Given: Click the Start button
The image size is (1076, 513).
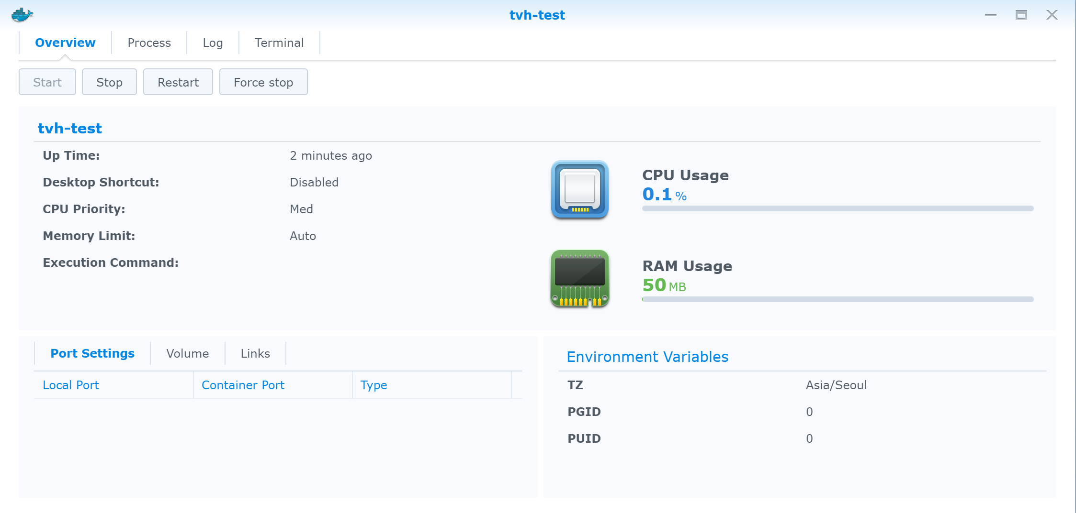Looking at the screenshot, I should click(x=47, y=82).
